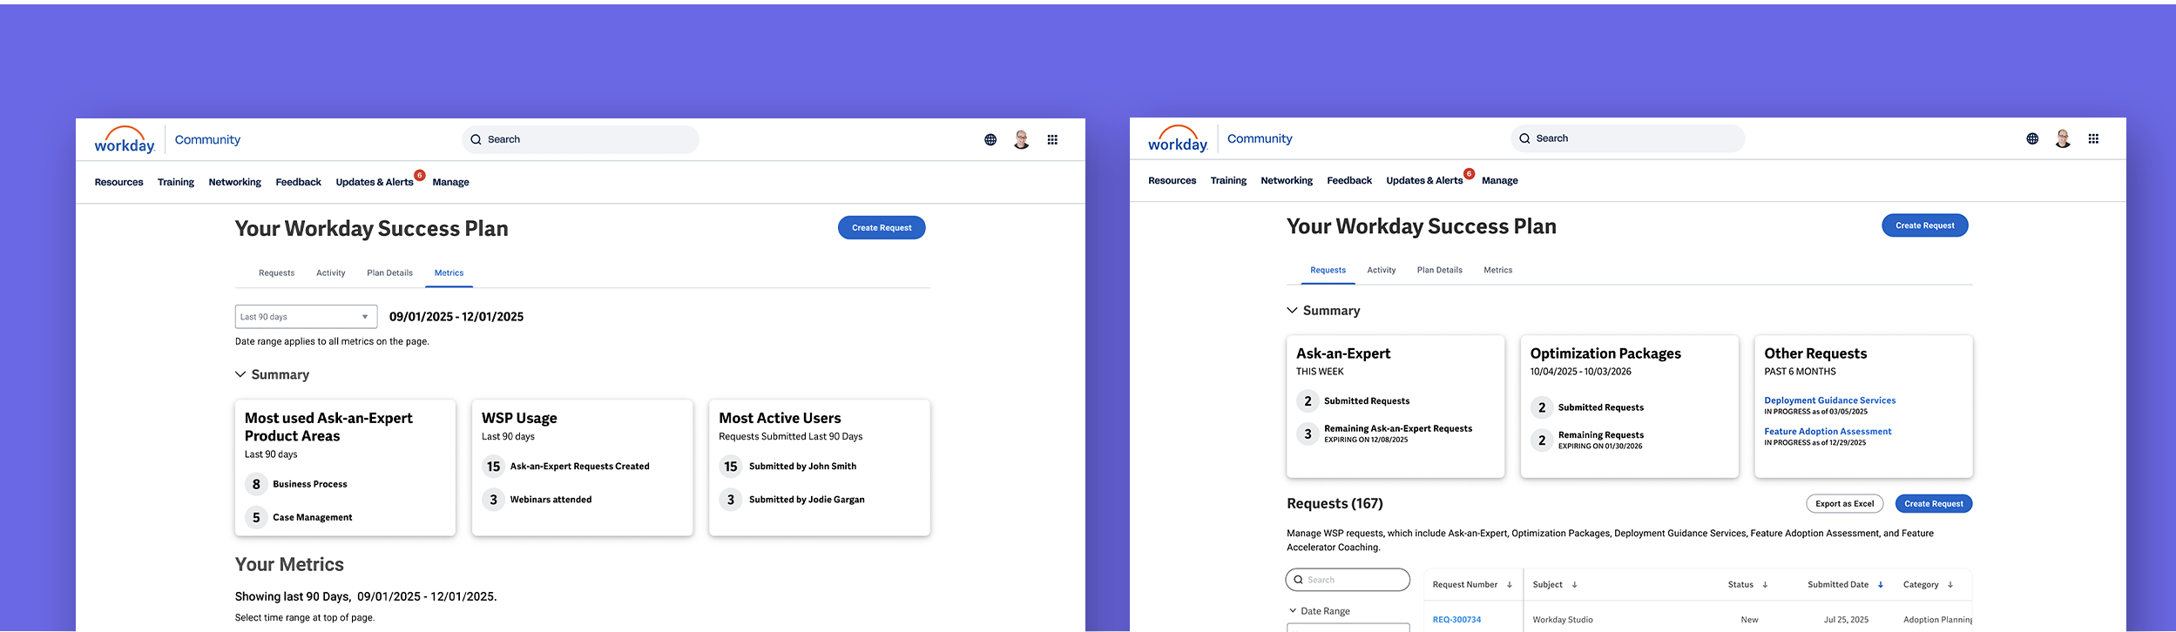
Task: Click the requests table Search input
Action: pos(1348,580)
